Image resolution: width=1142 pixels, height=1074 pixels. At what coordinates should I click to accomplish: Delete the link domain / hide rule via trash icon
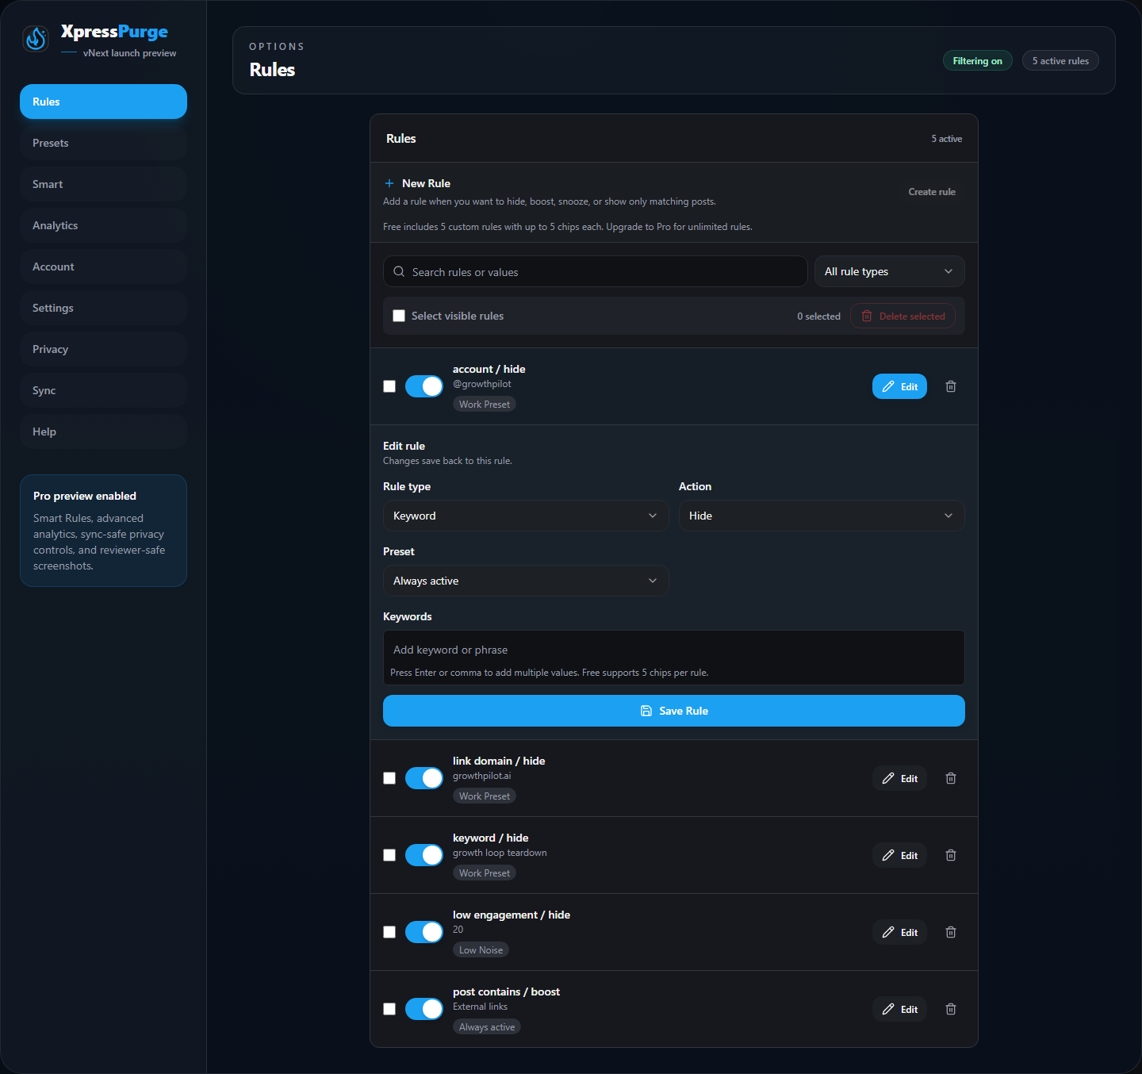pos(951,778)
